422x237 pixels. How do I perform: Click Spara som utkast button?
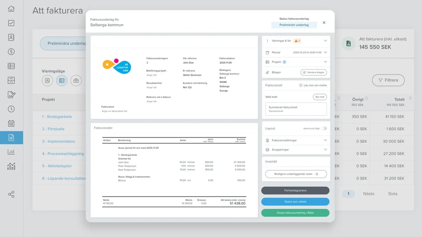coord(295,202)
